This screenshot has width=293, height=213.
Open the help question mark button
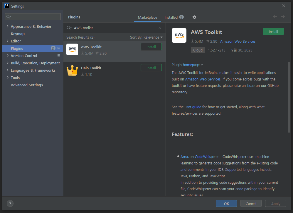coord(10,204)
